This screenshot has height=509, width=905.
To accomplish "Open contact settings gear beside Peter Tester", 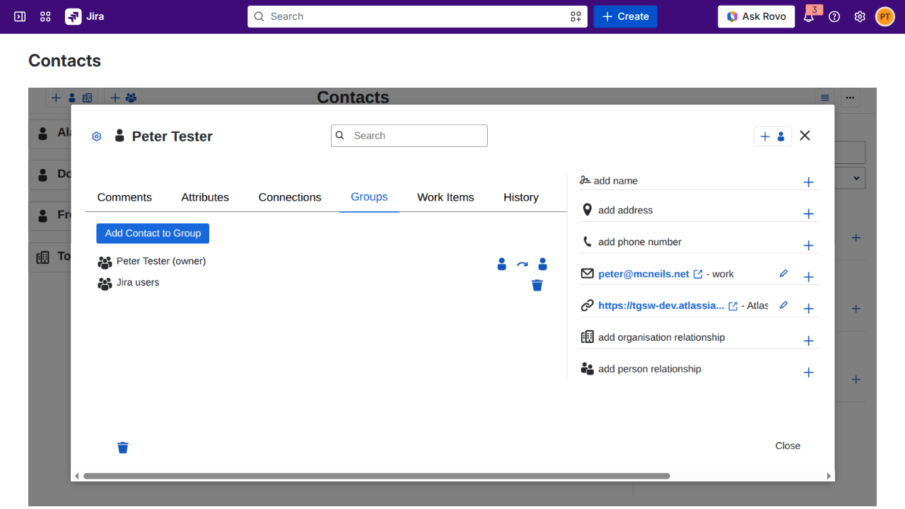I will (97, 136).
